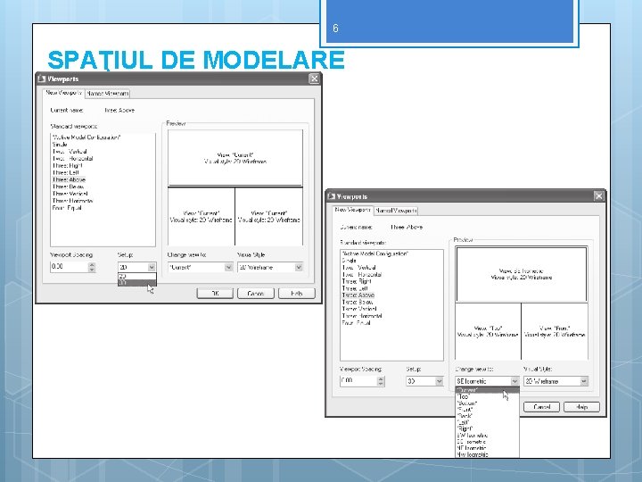Click Viewport Spacing field in upper-left dialog
The width and height of the screenshot is (642, 482).
[70, 267]
